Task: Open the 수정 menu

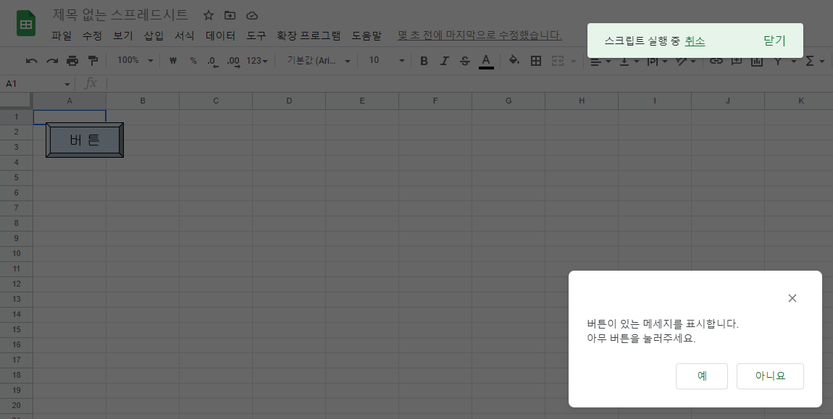Action: [x=92, y=35]
